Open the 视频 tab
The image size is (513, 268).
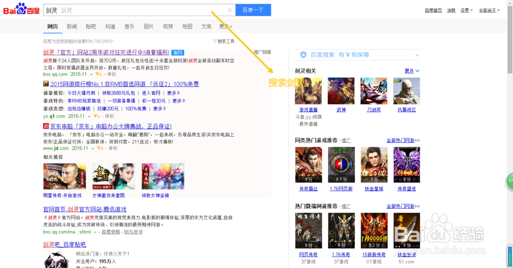pyautogui.click(x=168, y=27)
